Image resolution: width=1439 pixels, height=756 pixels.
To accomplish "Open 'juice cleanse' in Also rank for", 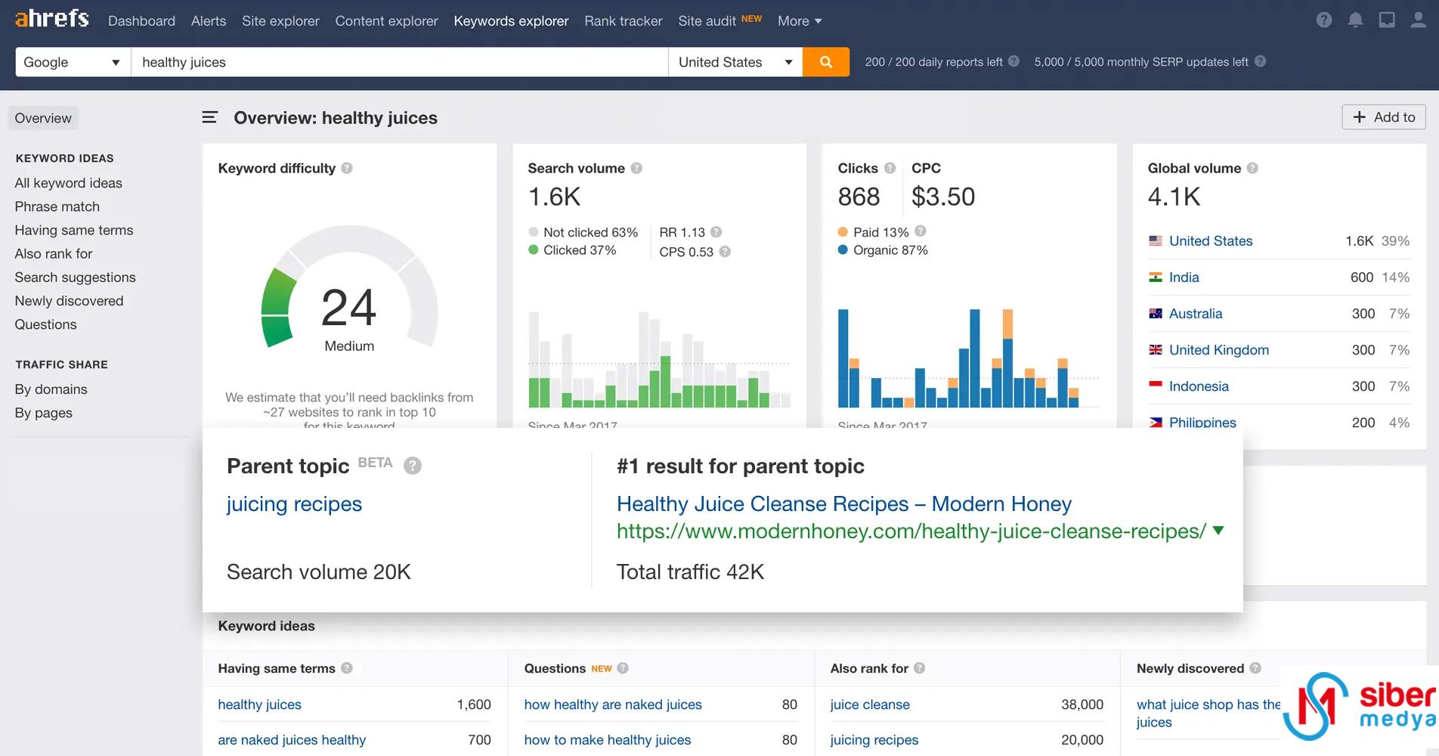I will [x=870, y=705].
